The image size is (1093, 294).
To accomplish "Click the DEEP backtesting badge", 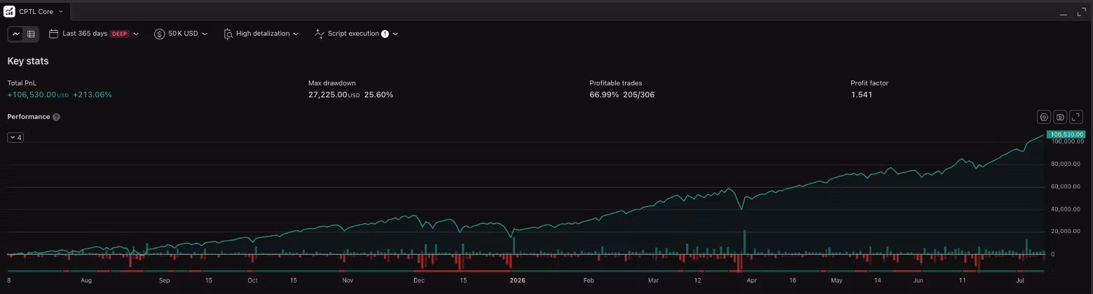I will click(120, 34).
